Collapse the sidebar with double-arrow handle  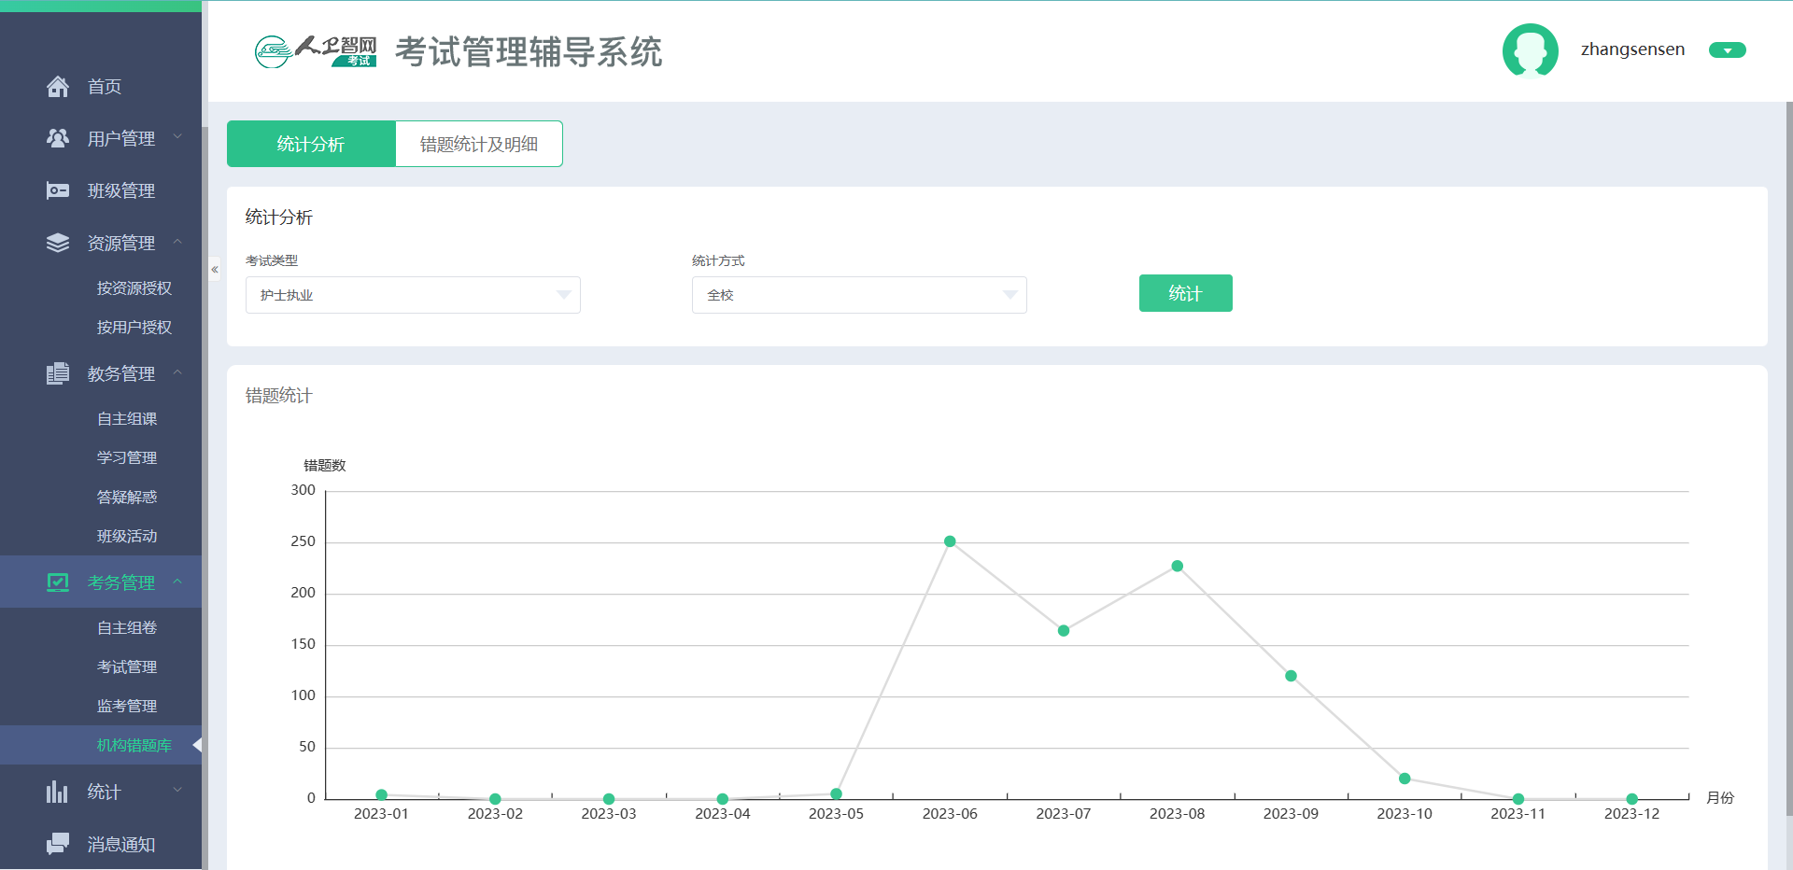[215, 270]
